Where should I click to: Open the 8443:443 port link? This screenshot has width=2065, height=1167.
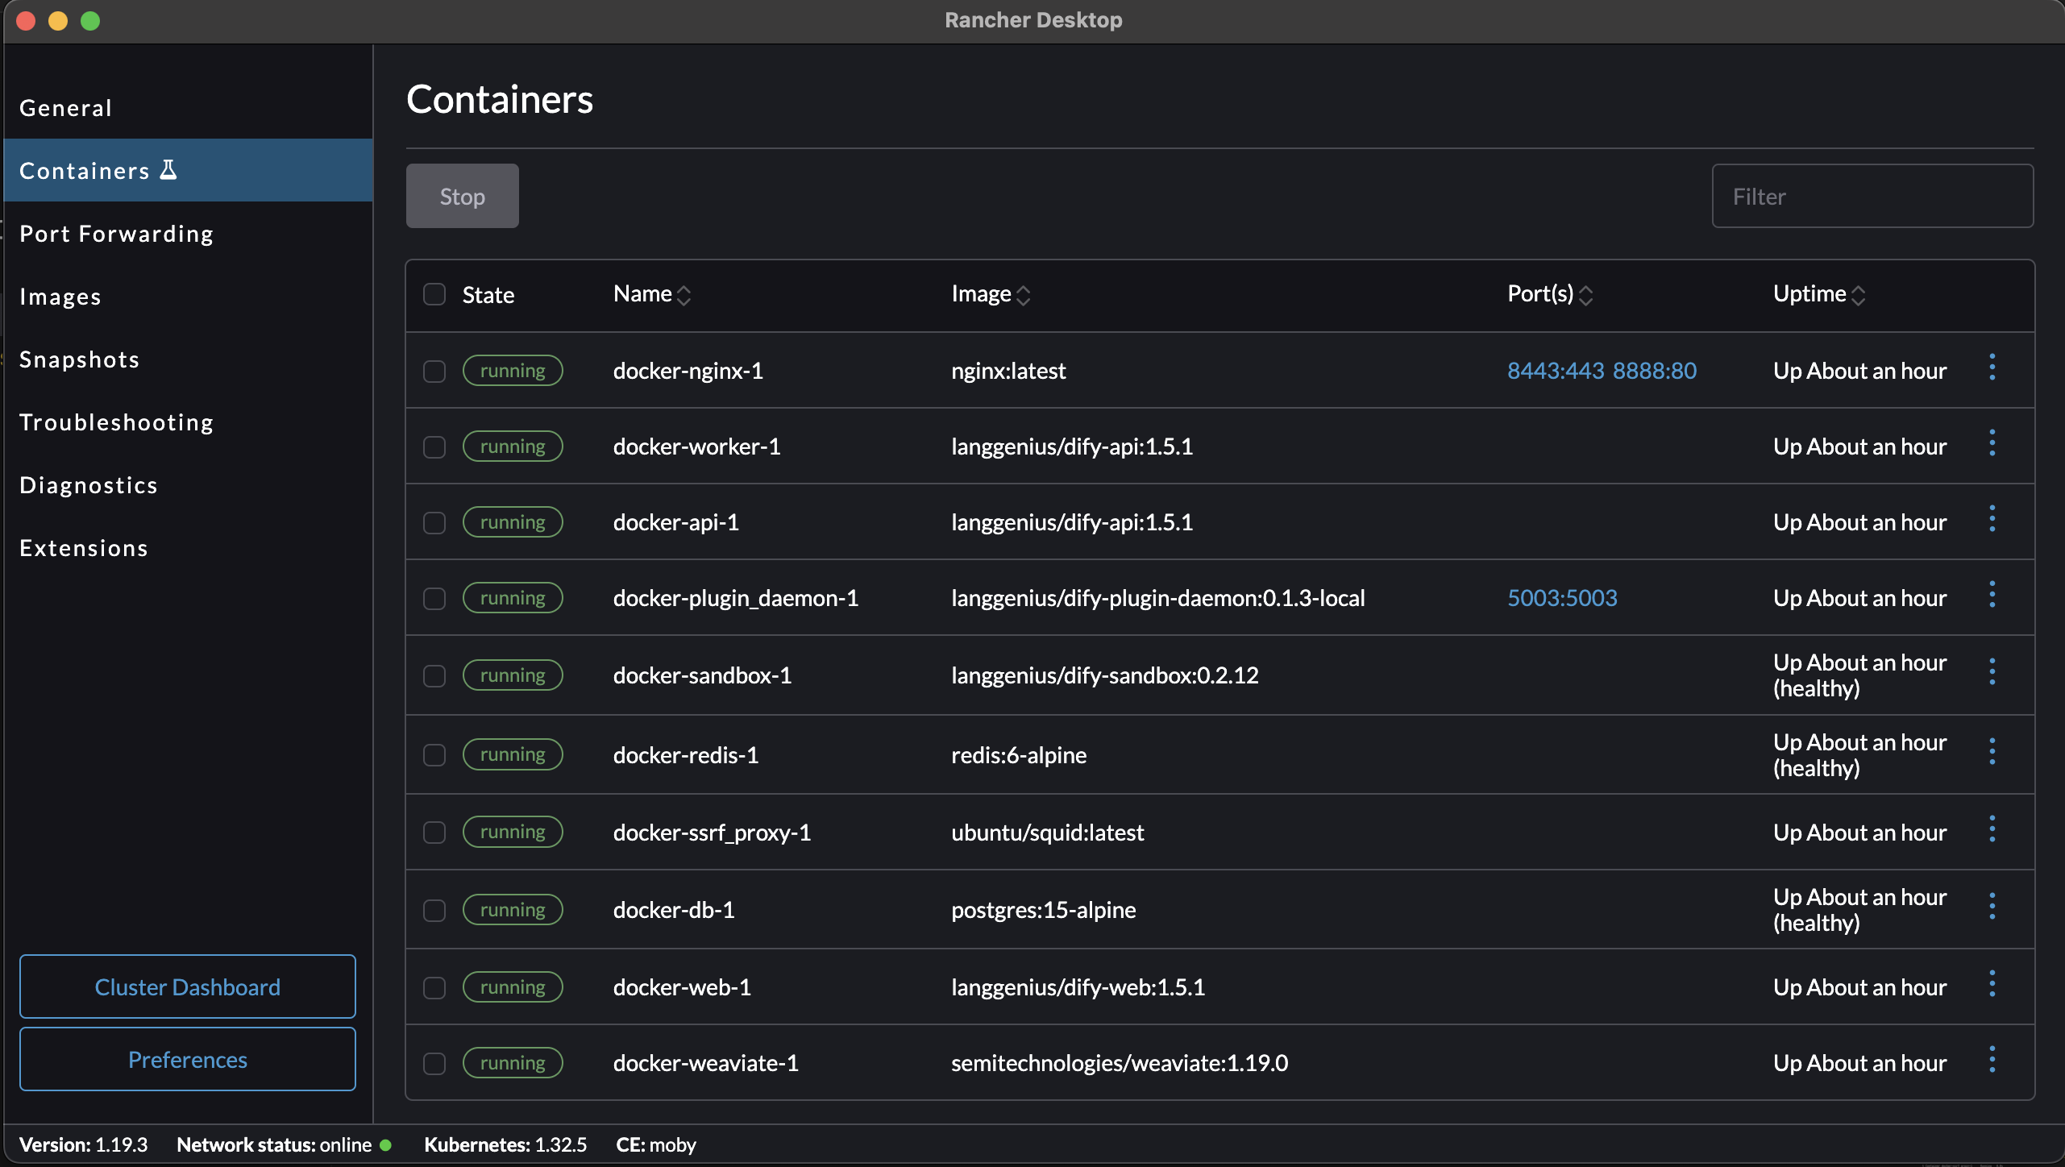1556,371
